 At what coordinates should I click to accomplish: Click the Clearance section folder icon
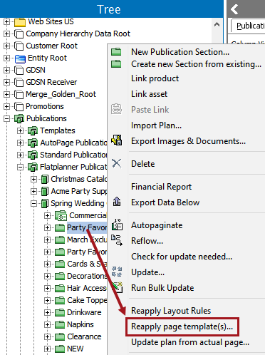(60, 336)
